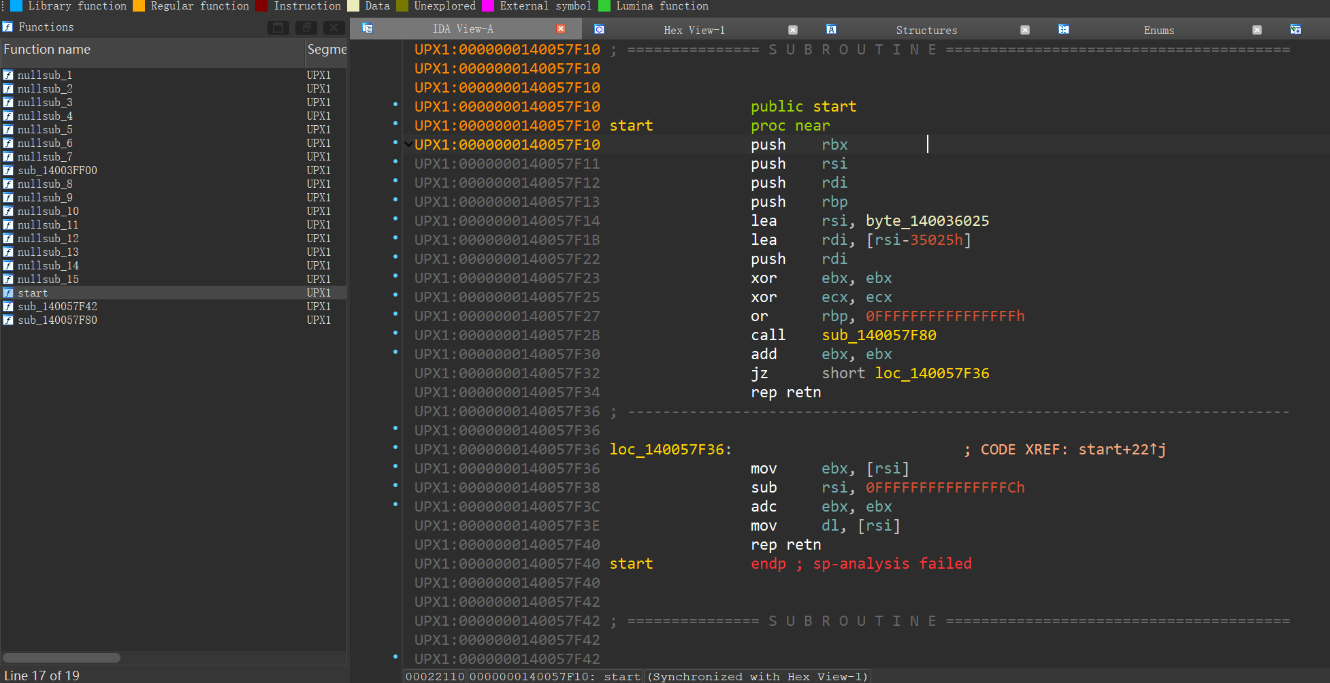Click 'Synchronized with Hex View-1' status

[758, 676]
